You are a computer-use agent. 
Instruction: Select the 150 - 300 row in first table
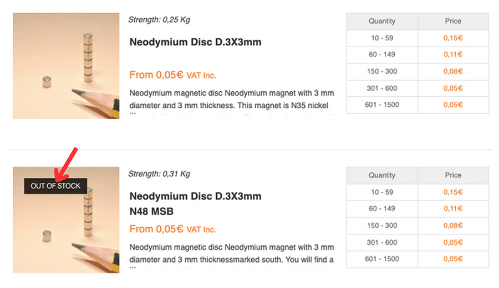pos(417,71)
